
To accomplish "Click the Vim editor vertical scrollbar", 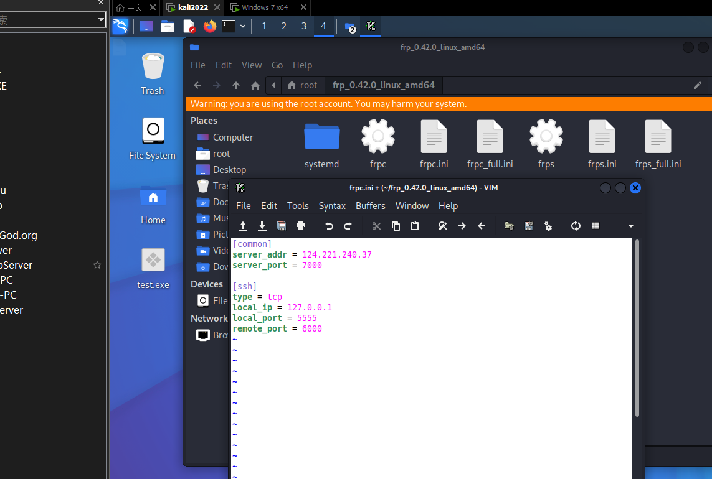I will (x=637, y=328).
